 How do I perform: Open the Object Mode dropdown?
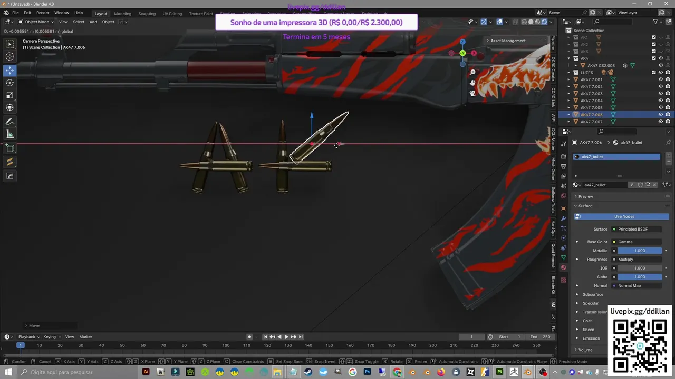tap(36, 22)
